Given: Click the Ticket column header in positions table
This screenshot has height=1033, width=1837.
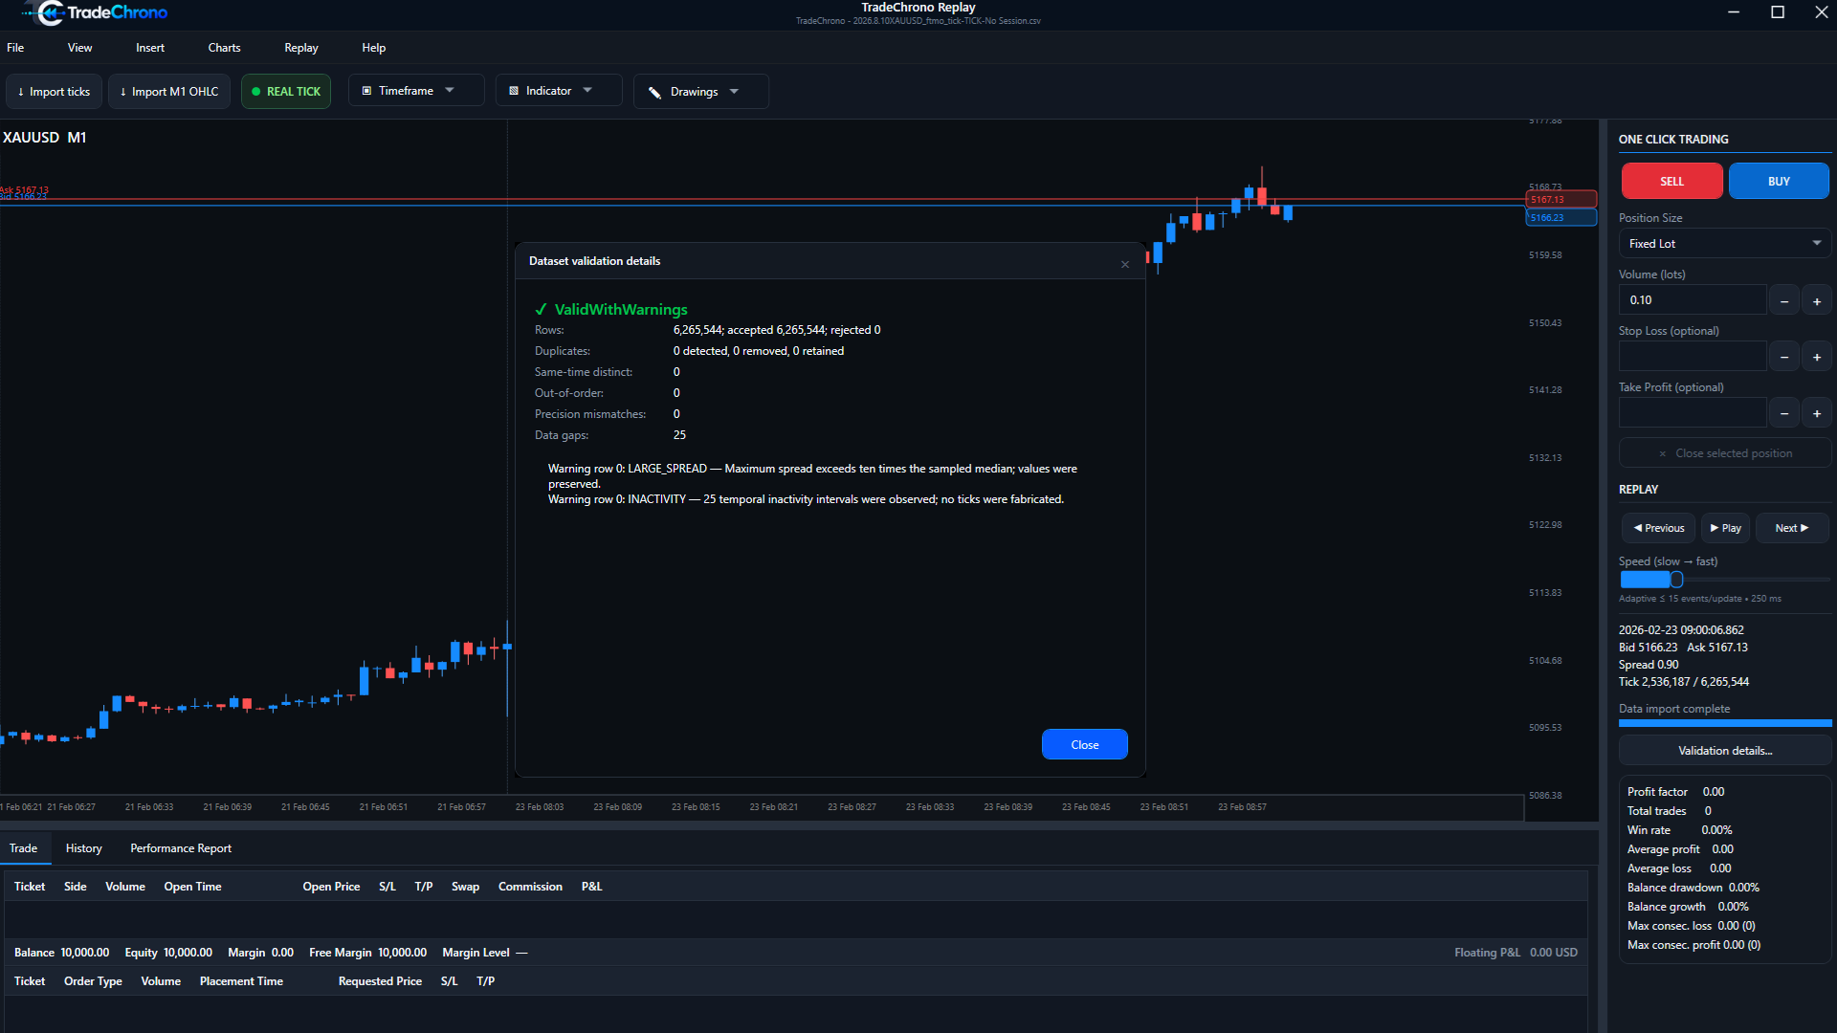Looking at the screenshot, I should [x=30, y=887].
